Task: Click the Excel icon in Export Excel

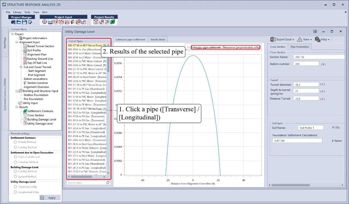Action: [273, 39]
